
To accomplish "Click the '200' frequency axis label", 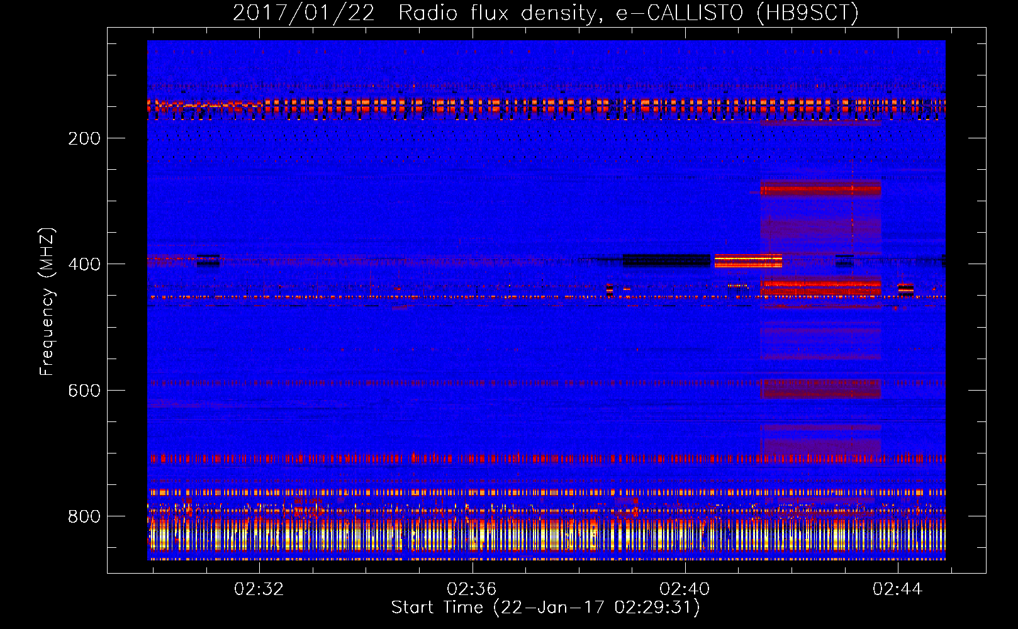I will coord(84,138).
